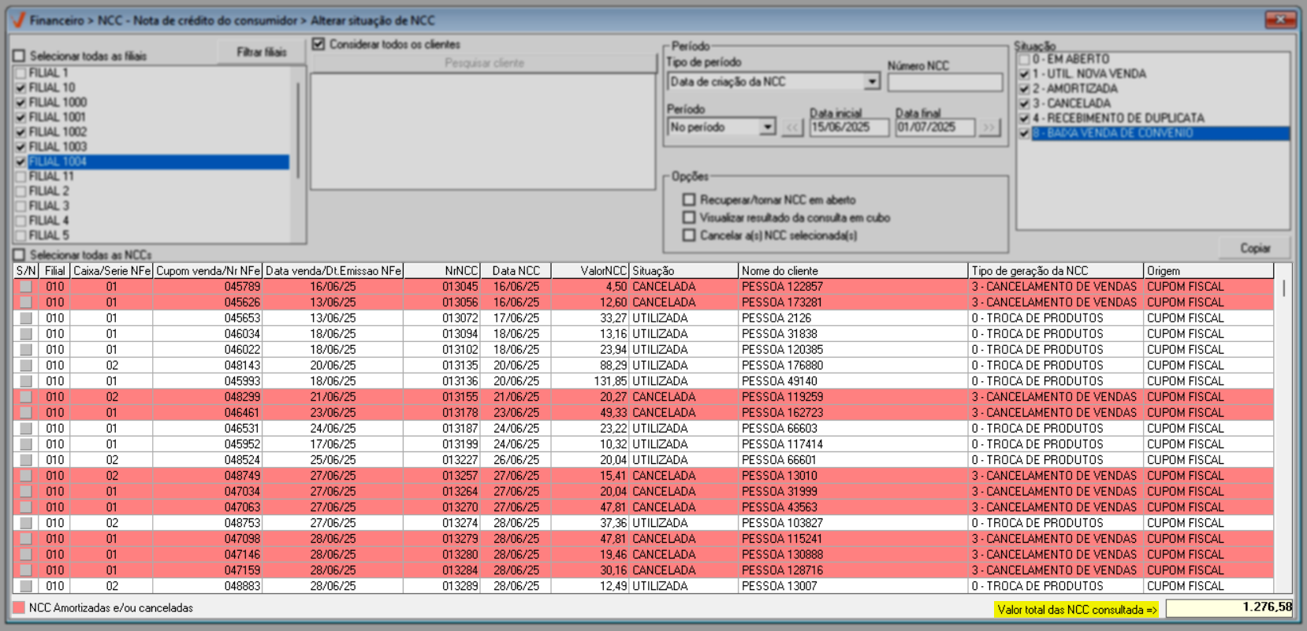
Task: Click the previous period arrow button
Action: click(792, 128)
